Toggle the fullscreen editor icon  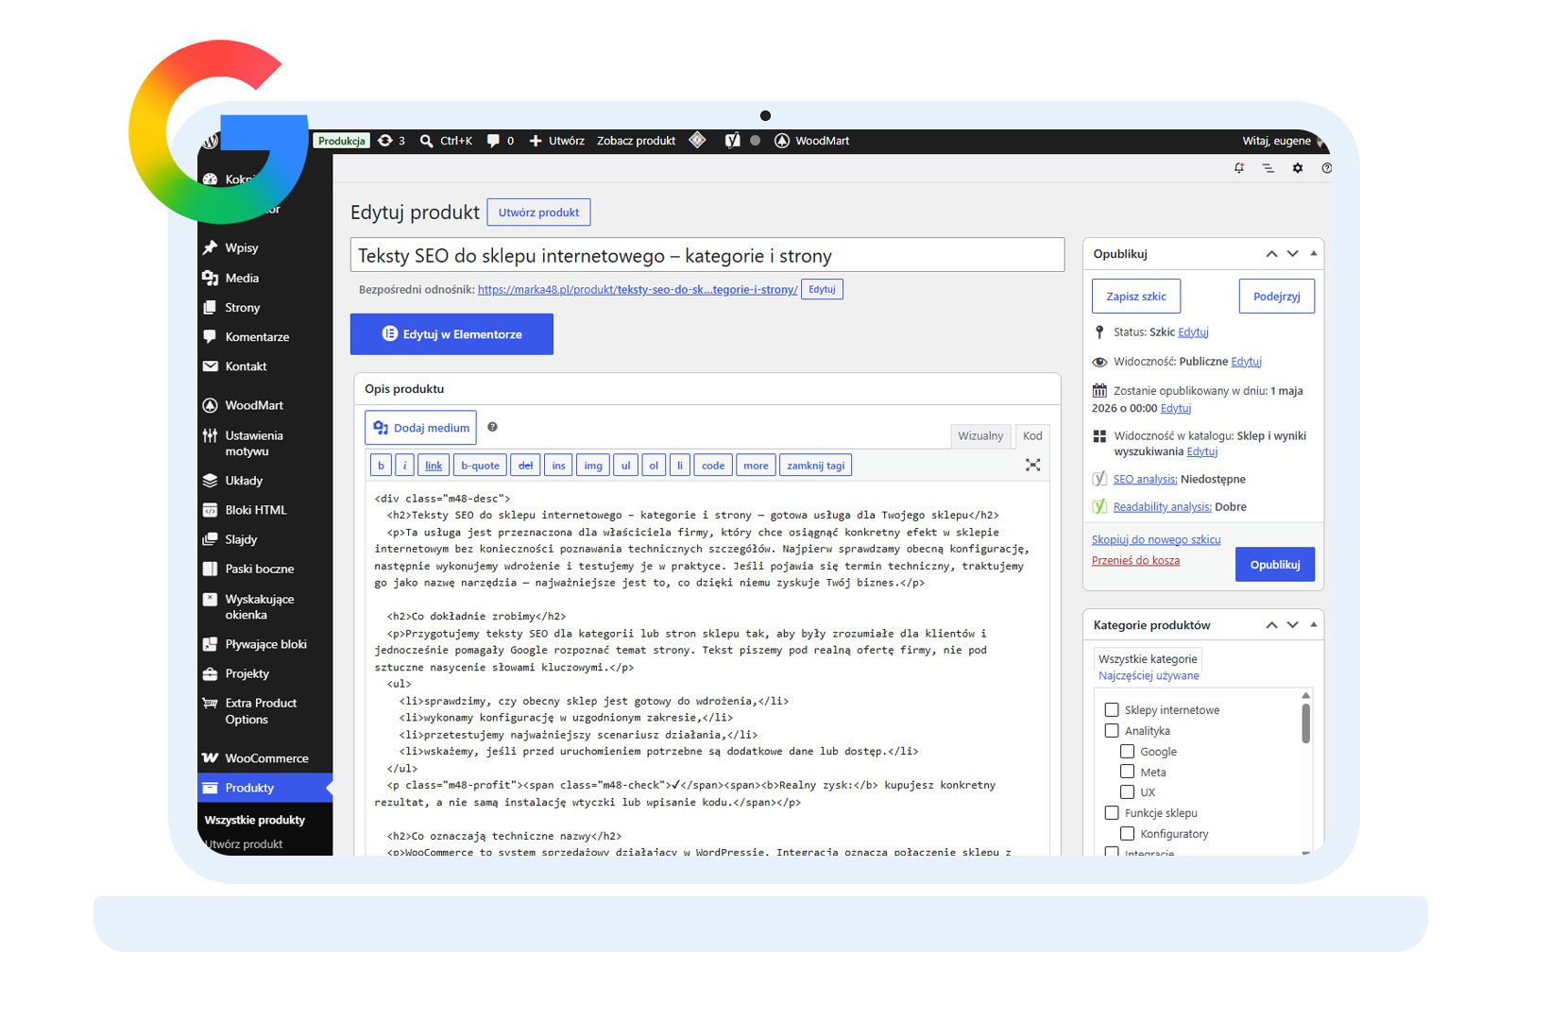[x=1032, y=465]
